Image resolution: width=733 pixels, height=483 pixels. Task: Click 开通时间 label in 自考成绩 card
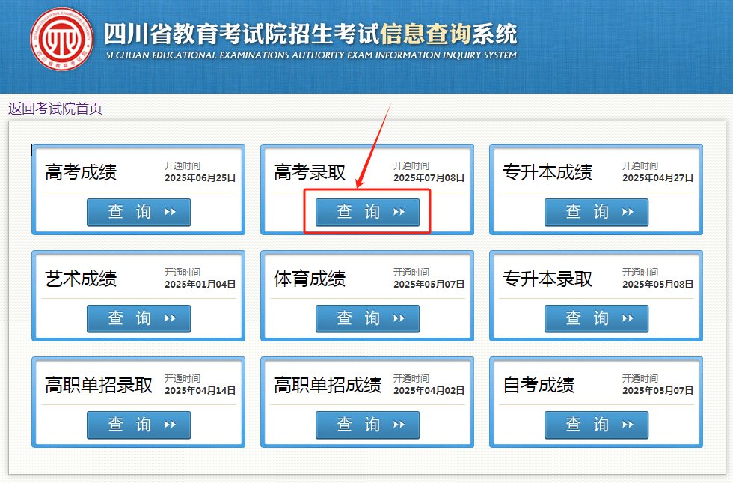click(x=640, y=378)
